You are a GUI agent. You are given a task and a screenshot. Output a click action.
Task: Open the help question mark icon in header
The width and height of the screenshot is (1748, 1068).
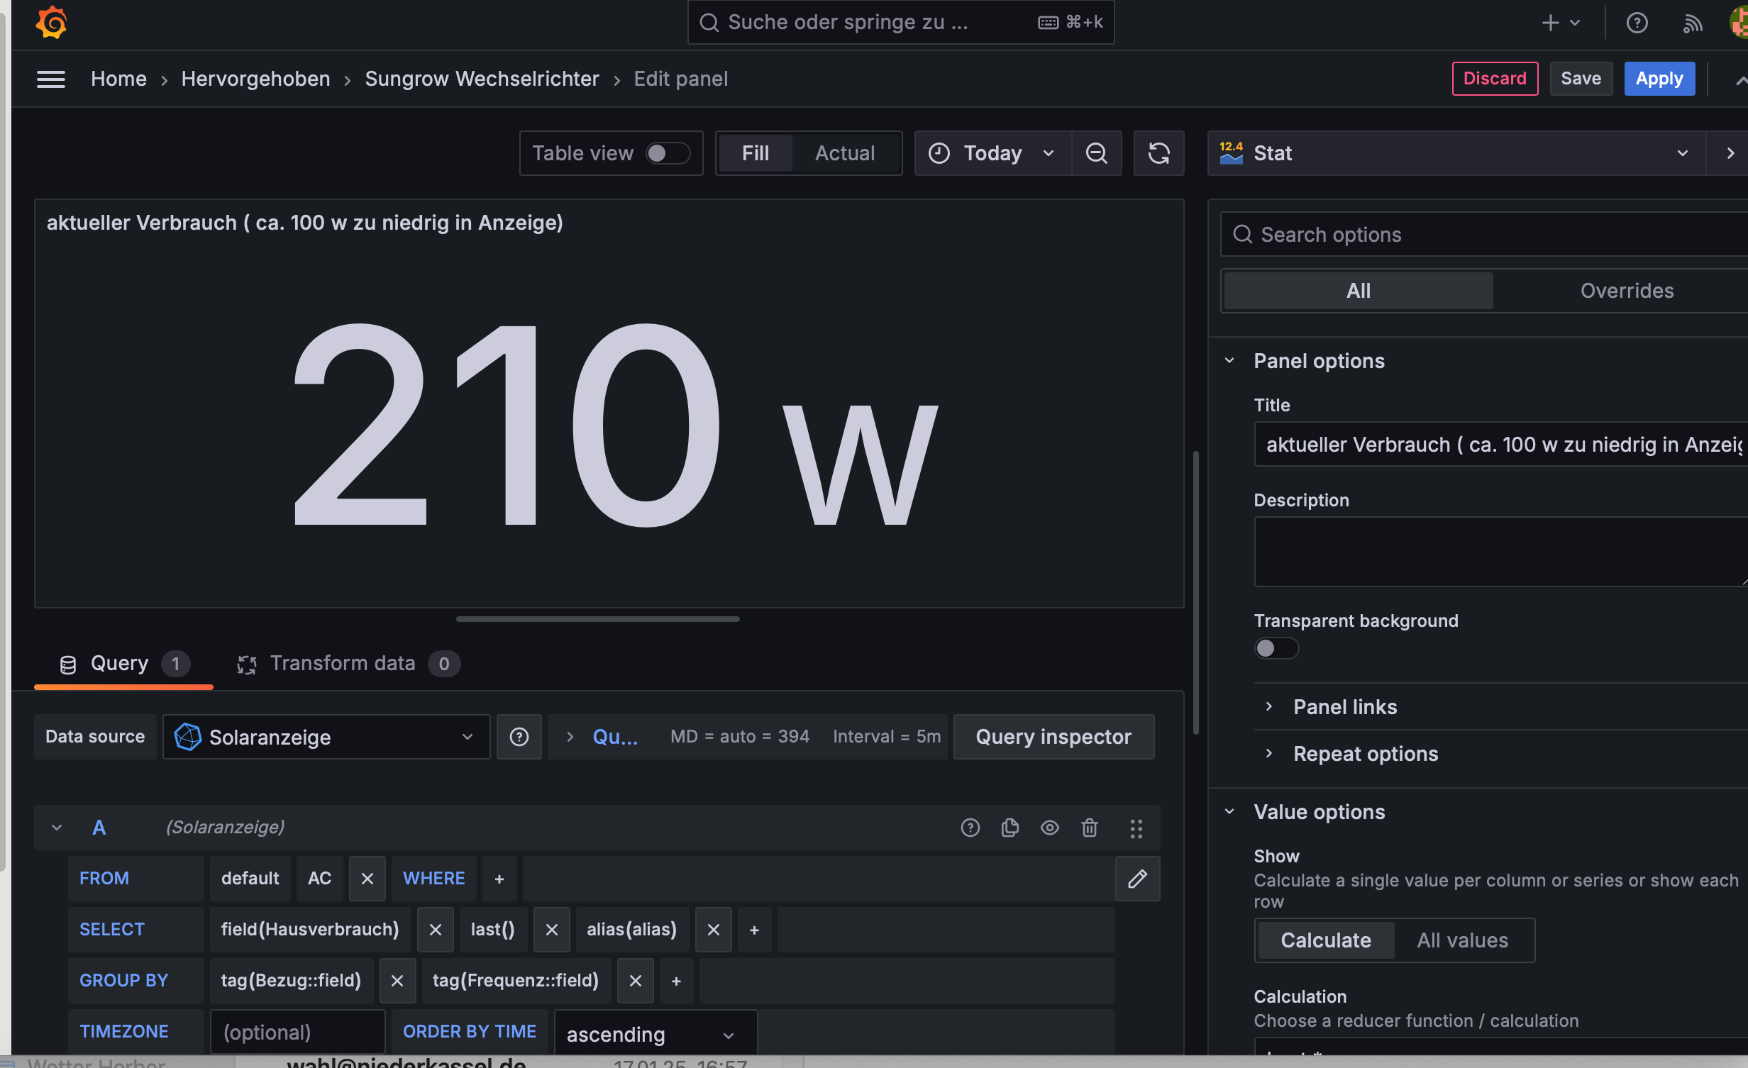pos(1637,23)
